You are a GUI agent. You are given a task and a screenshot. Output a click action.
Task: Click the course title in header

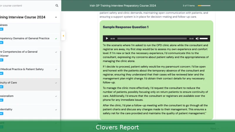point(123,6)
